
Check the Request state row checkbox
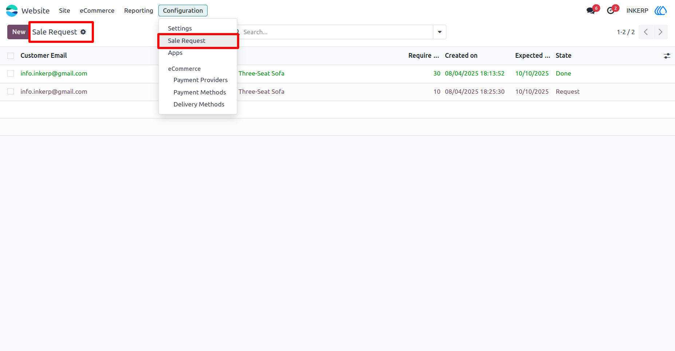(11, 92)
